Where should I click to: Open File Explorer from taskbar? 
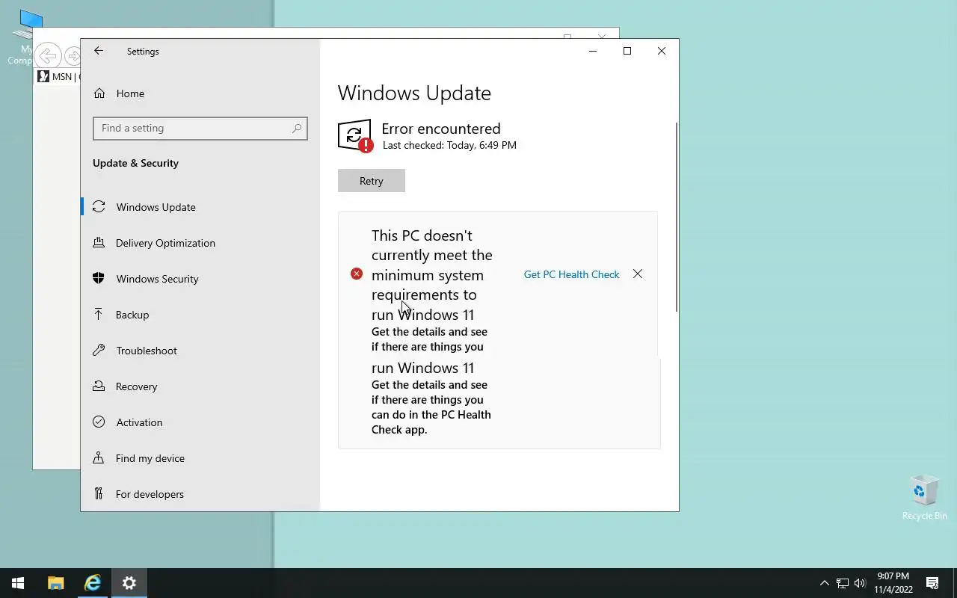coord(56,583)
